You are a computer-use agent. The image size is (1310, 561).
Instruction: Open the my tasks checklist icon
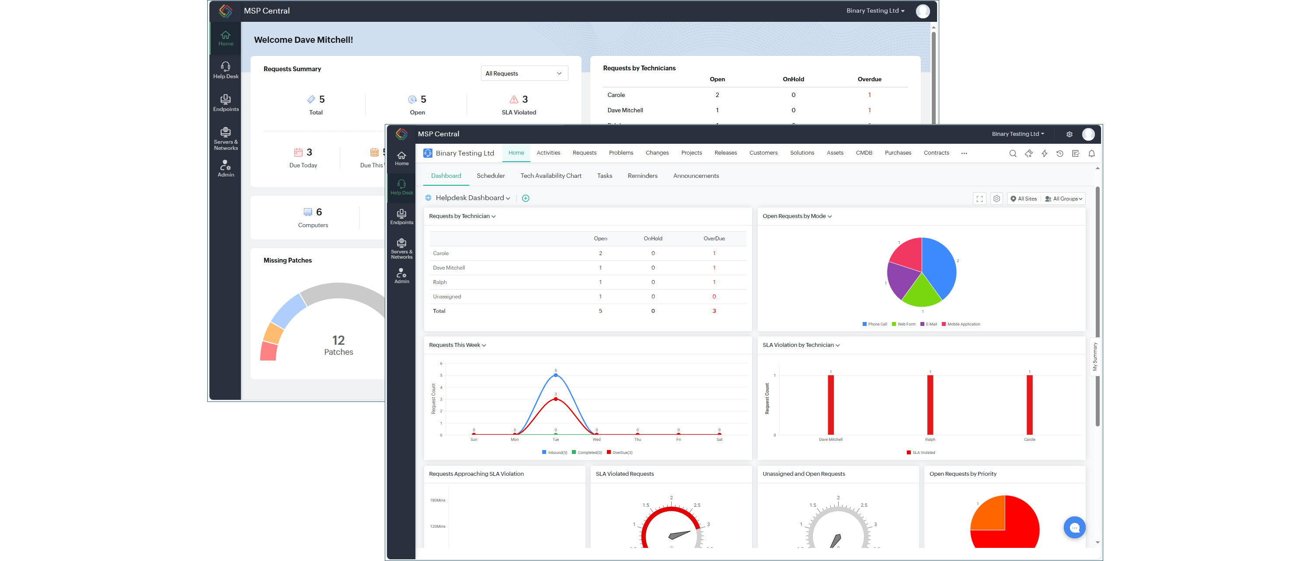1076,153
